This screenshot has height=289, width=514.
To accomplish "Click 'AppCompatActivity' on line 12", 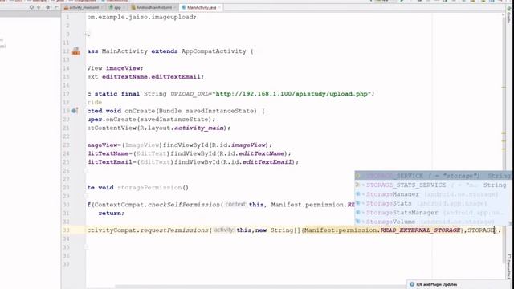I will coord(214,51).
